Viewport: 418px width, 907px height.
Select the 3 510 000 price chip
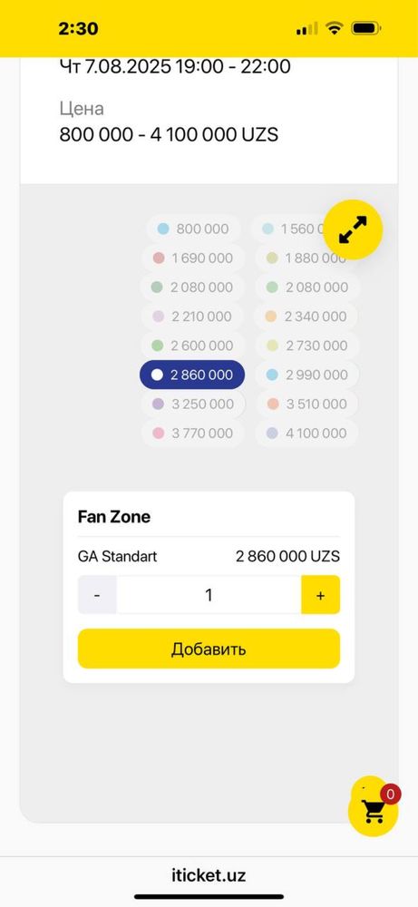pos(307,404)
